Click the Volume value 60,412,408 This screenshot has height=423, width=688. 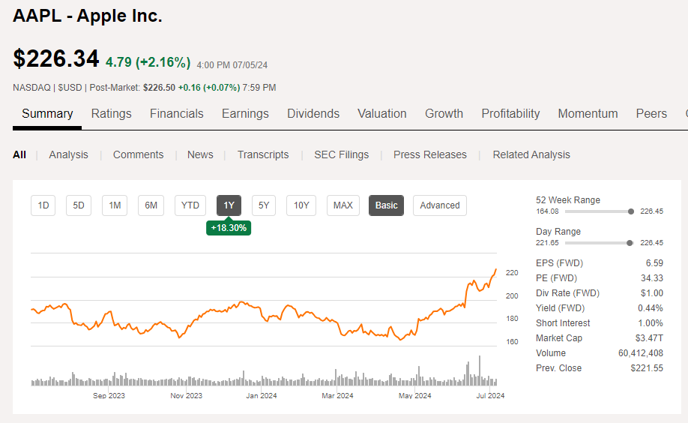tap(641, 353)
